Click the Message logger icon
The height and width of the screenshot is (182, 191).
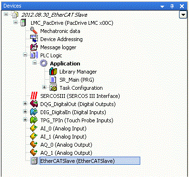34,47
